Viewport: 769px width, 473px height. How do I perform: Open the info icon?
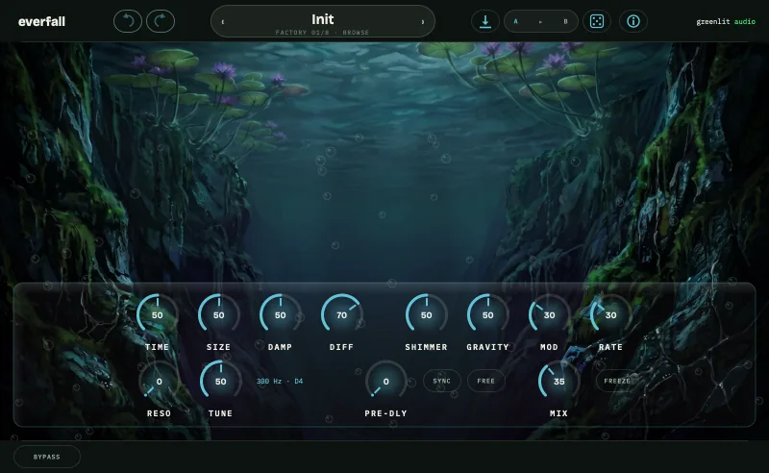tap(633, 21)
